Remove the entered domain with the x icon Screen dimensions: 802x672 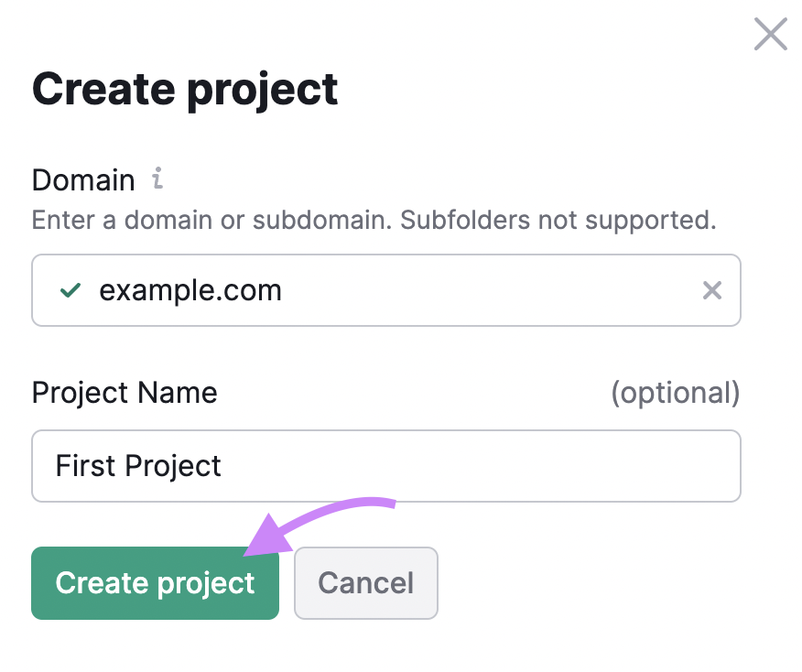point(711,290)
